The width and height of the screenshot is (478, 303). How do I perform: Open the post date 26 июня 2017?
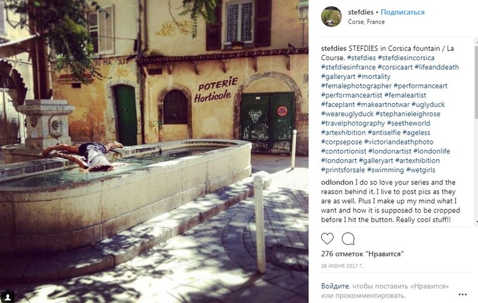(x=342, y=266)
